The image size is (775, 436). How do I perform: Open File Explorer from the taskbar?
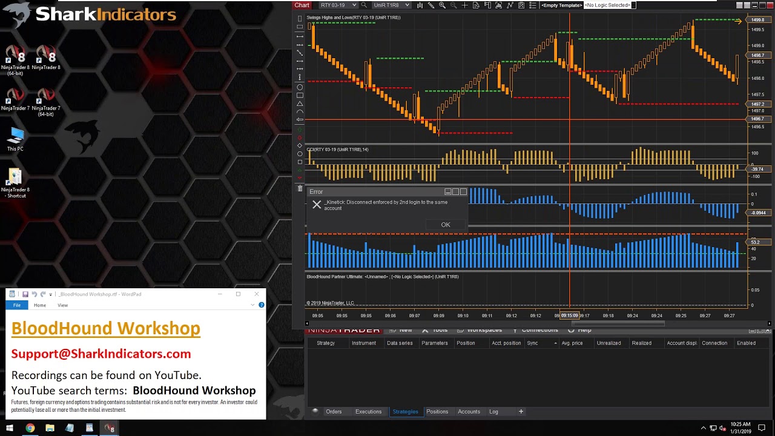click(x=50, y=428)
